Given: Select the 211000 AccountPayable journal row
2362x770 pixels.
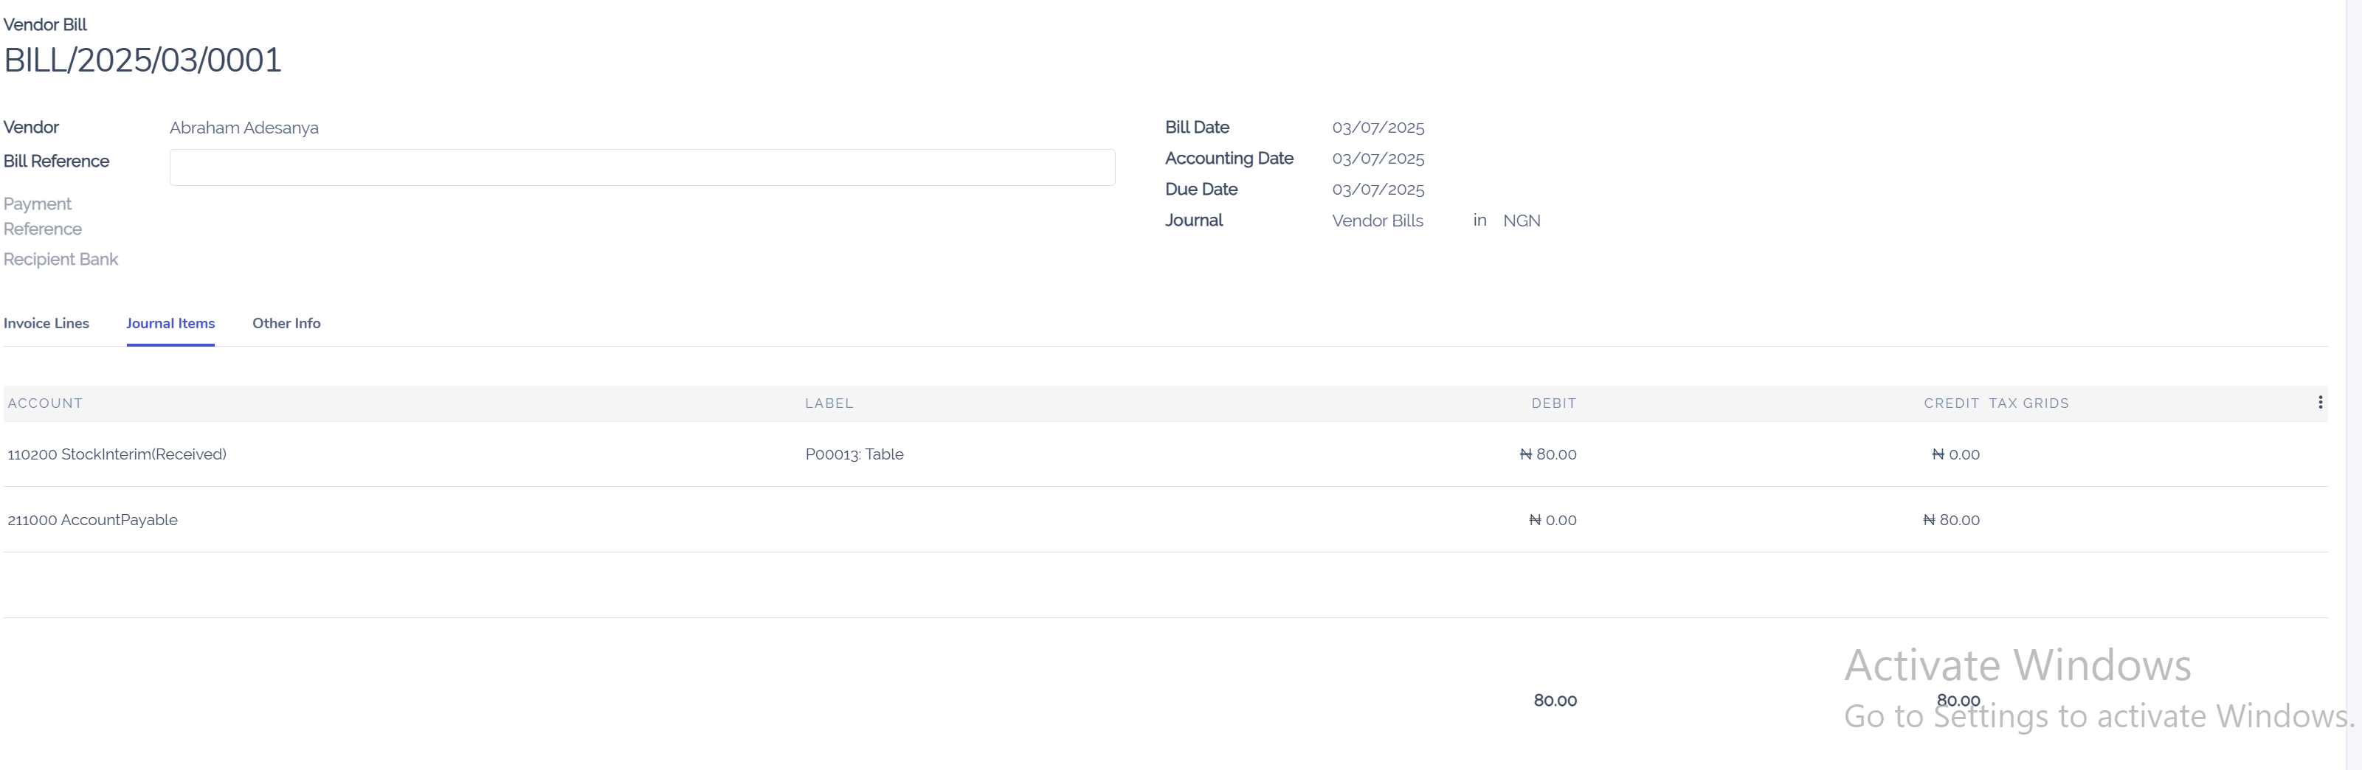Looking at the screenshot, I should 93,521.
